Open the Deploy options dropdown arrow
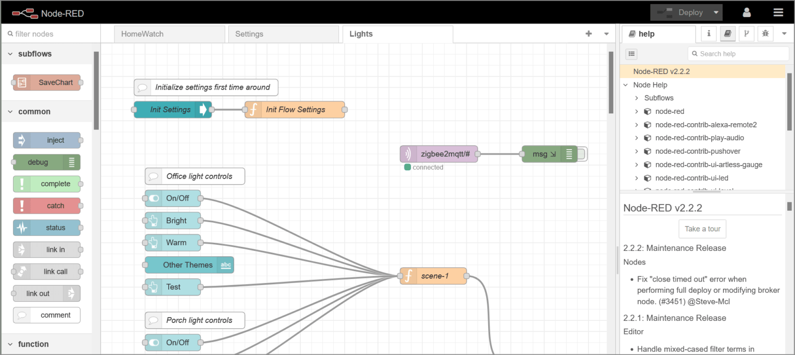Viewport: 795px width, 355px height. tap(716, 12)
